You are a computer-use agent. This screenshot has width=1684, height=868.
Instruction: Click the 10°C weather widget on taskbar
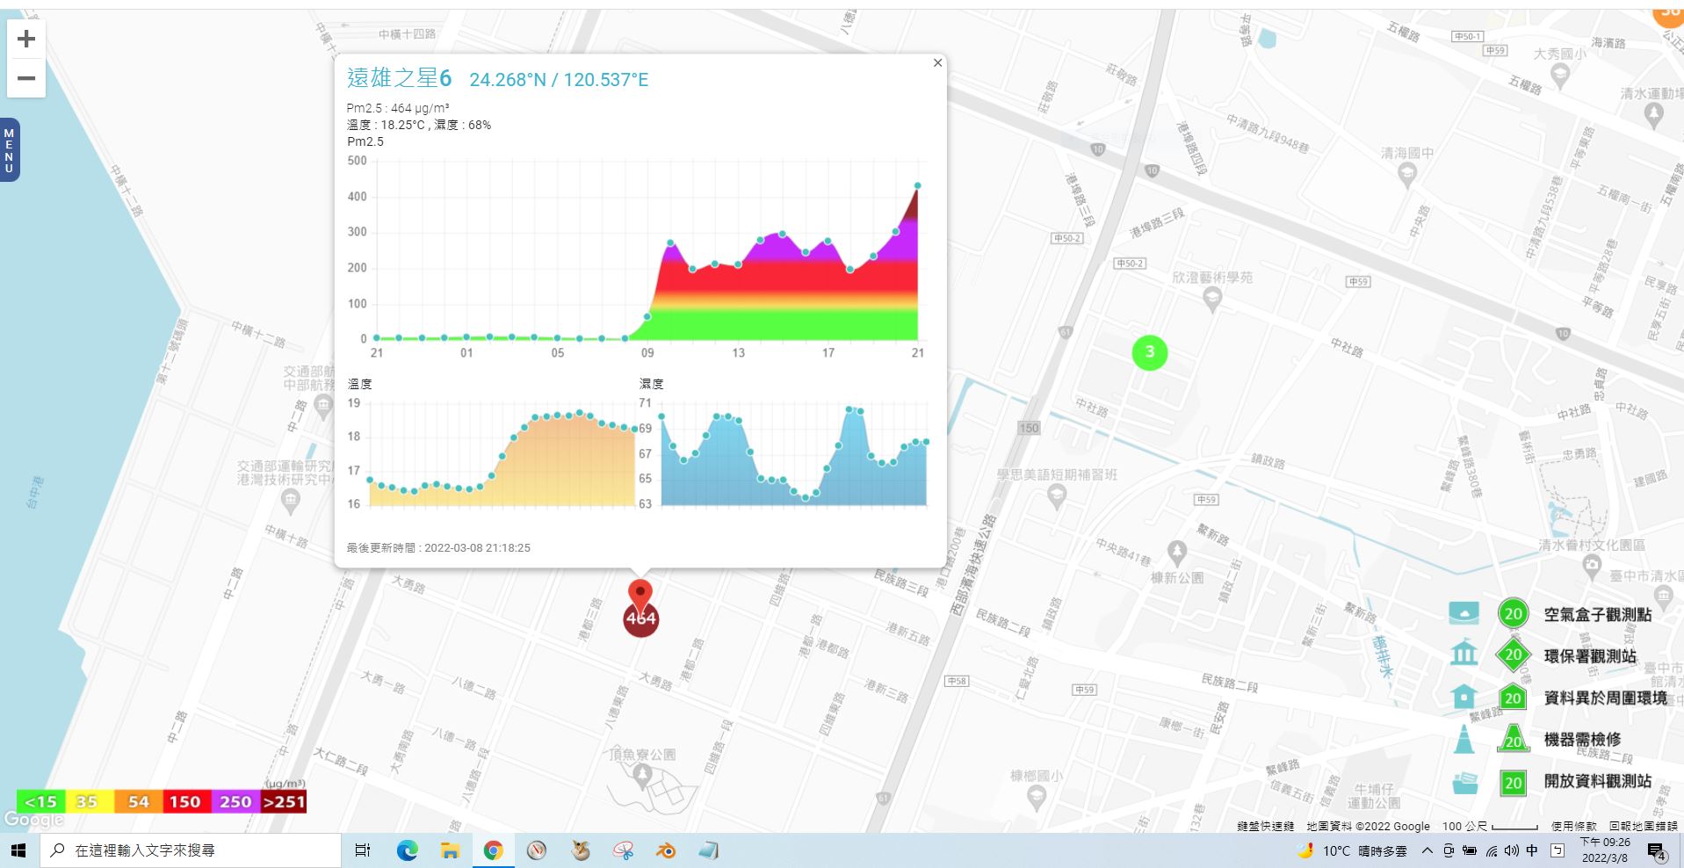point(1352,850)
